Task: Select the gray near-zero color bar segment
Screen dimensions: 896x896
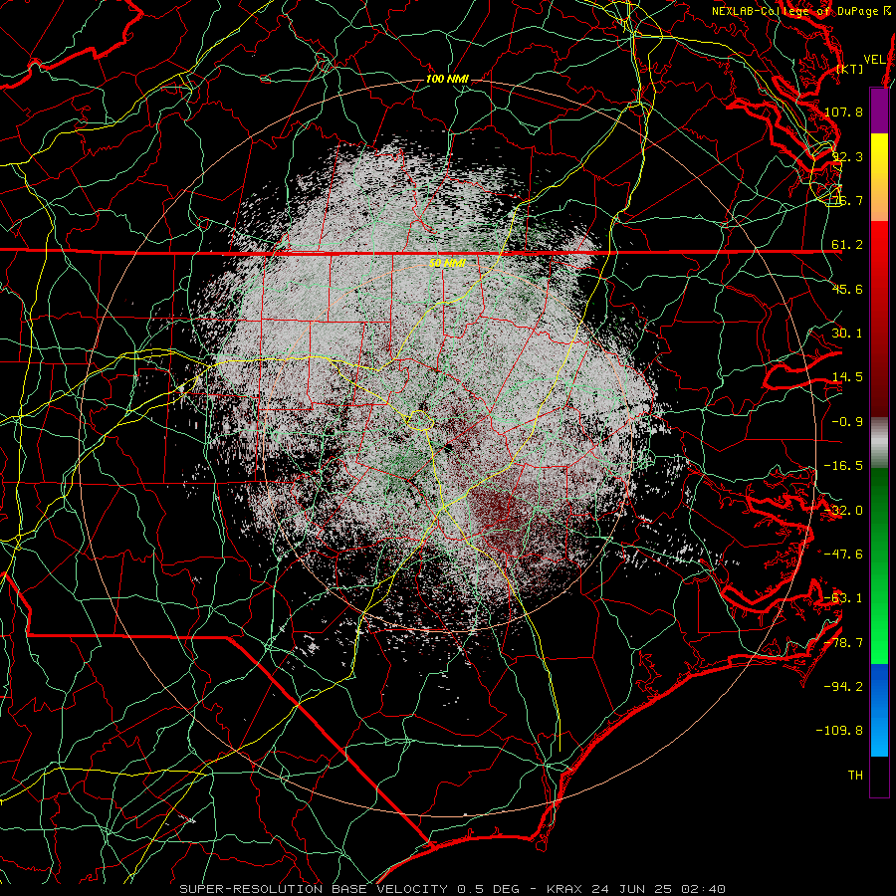Action: click(879, 443)
